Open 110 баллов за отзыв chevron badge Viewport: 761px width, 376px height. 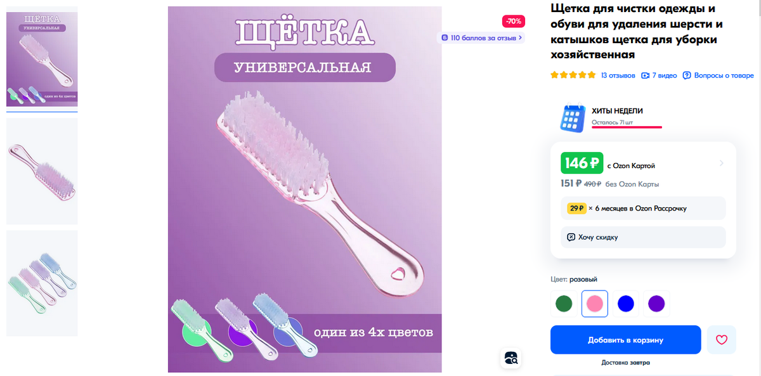tap(482, 37)
